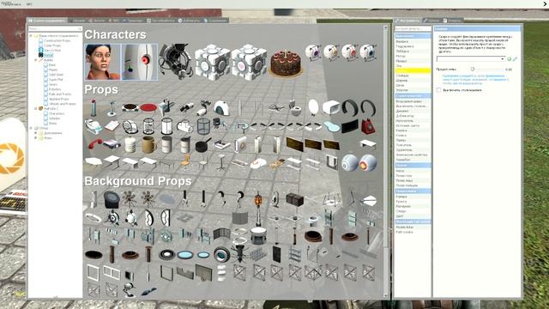Spawn the red-eyed turret character
The width and height of the screenshot is (549, 309).
pos(139,62)
